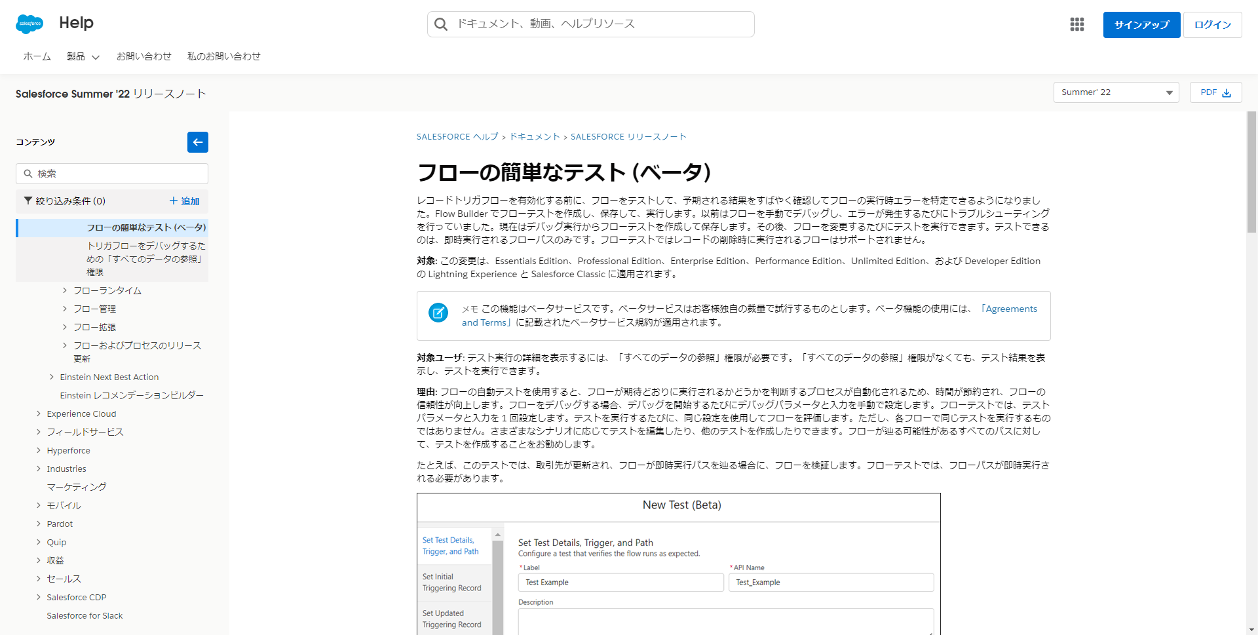Click the sidebar 検索 magnifier icon
The image size is (1258, 635).
pyautogui.click(x=28, y=174)
